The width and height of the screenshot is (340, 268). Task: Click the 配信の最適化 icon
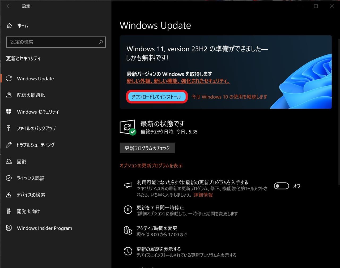(x=9, y=95)
